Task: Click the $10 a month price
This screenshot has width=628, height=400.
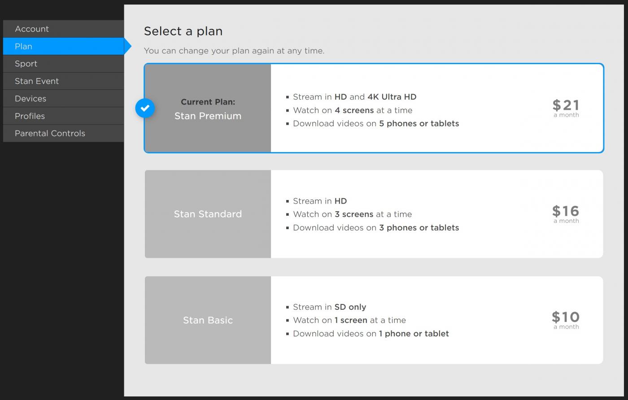Action: click(566, 320)
